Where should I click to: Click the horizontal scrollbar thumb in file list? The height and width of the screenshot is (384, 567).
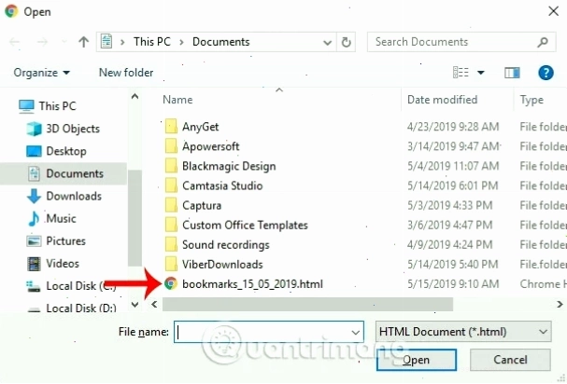[307, 304]
